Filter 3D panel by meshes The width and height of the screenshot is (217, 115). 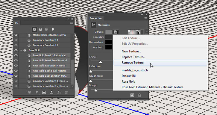(40, 30)
